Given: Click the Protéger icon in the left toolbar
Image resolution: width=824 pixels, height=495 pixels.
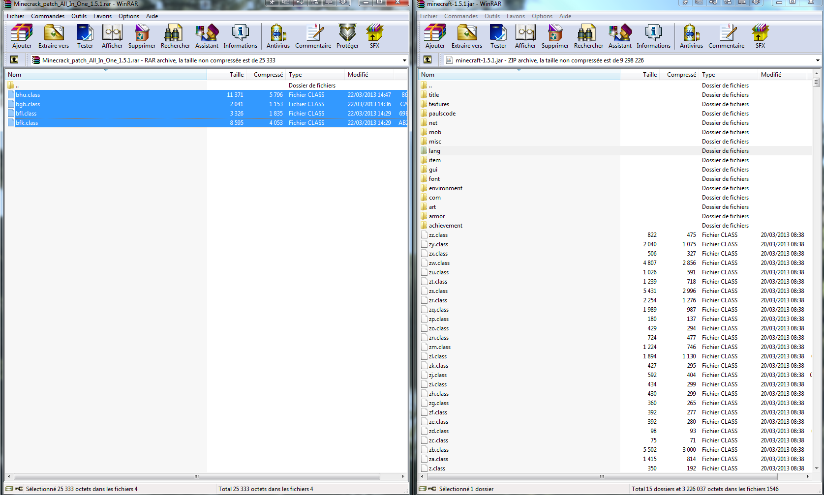Looking at the screenshot, I should (347, 36).
